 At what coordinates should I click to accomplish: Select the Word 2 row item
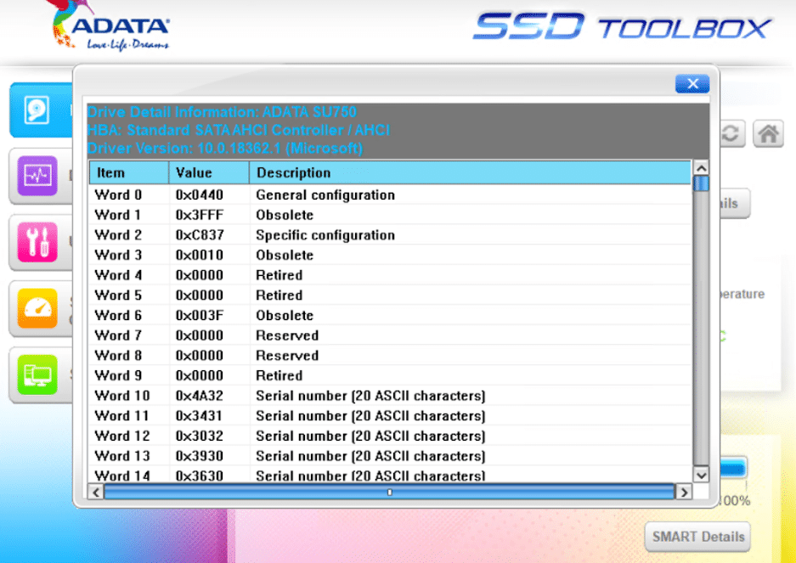click(x=118, y=235)
